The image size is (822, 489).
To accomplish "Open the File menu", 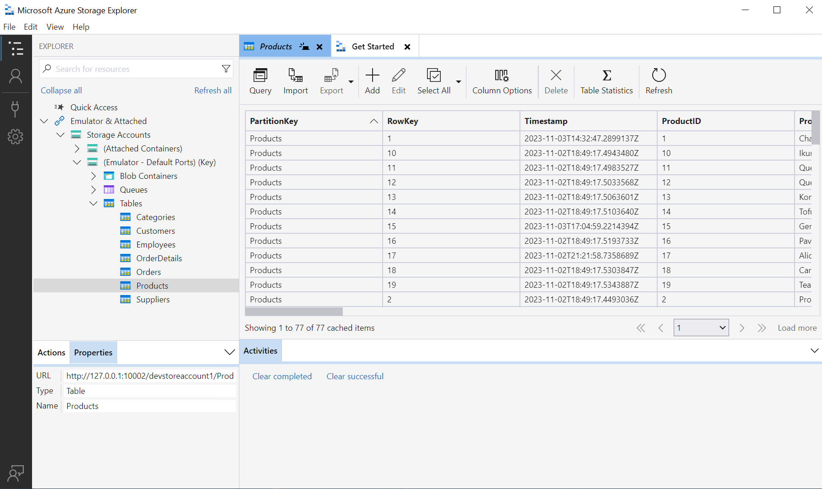I will [x=9, y=27].
